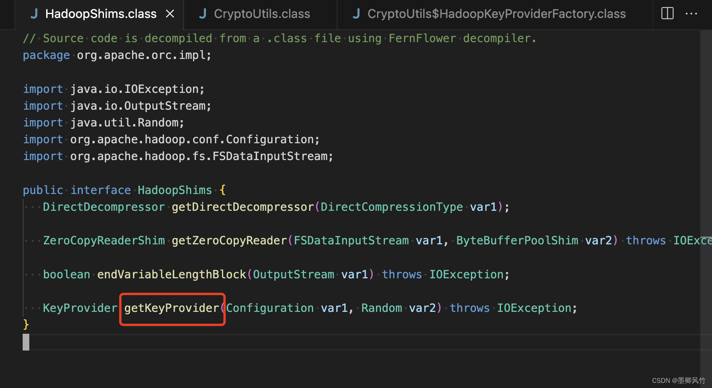This screenshot has height=388, width=712.
Task: Click the package name org.apache.orc.impl
Action: coord(143,55)
